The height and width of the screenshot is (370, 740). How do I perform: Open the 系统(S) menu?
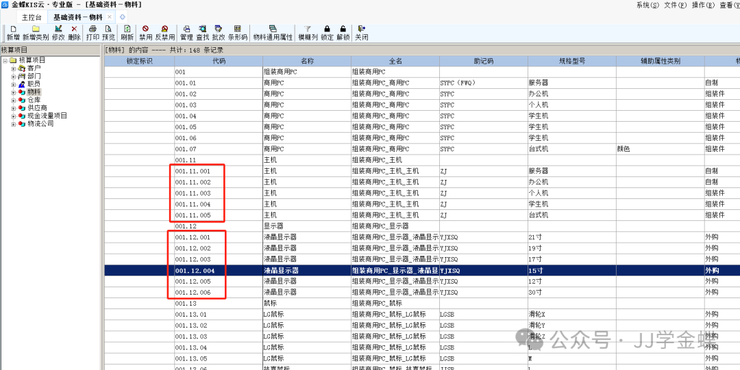click(647, 5)
